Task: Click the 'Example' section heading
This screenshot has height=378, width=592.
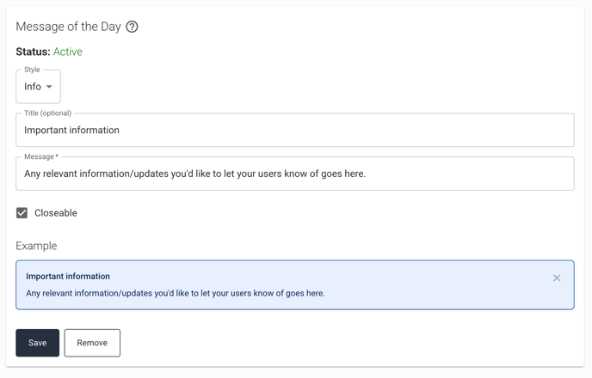Action: coord(36,246)
